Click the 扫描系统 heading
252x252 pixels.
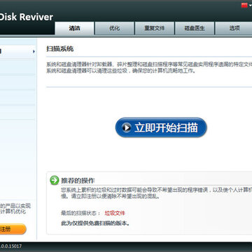pos(60,49)
